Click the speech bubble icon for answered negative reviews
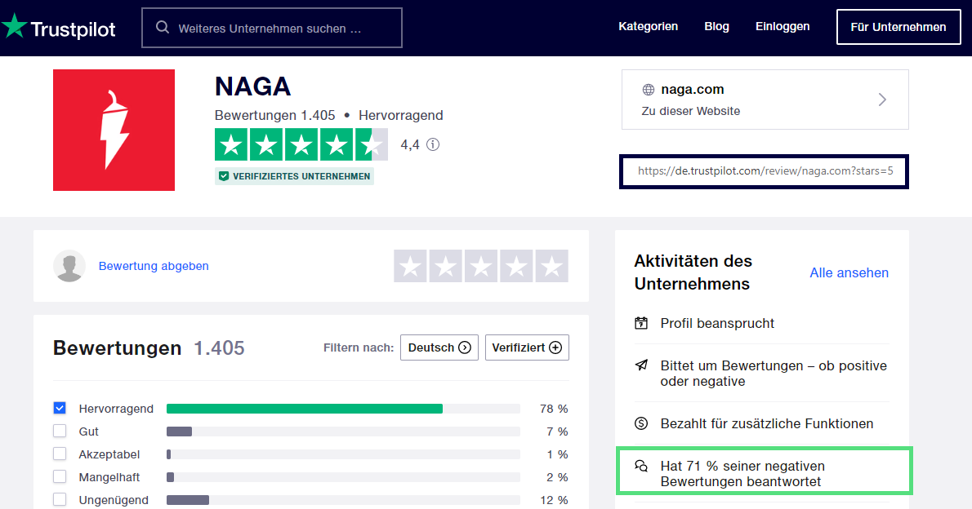 click(642, 466)
